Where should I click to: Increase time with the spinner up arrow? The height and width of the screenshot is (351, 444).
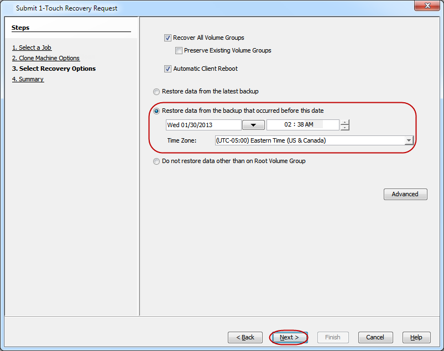point(345,122)
